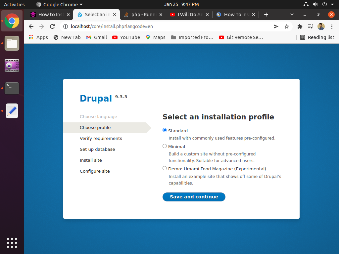339x254 pixels.
Task: Click the Choose profile step
Action: click(x=95, y=127)
